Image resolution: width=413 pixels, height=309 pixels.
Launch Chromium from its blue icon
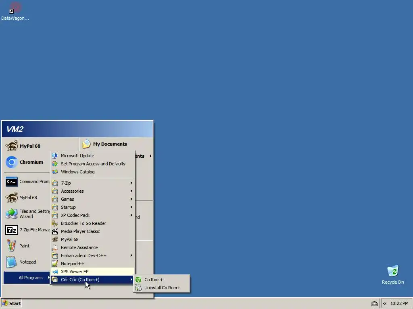tap(12, 162)
